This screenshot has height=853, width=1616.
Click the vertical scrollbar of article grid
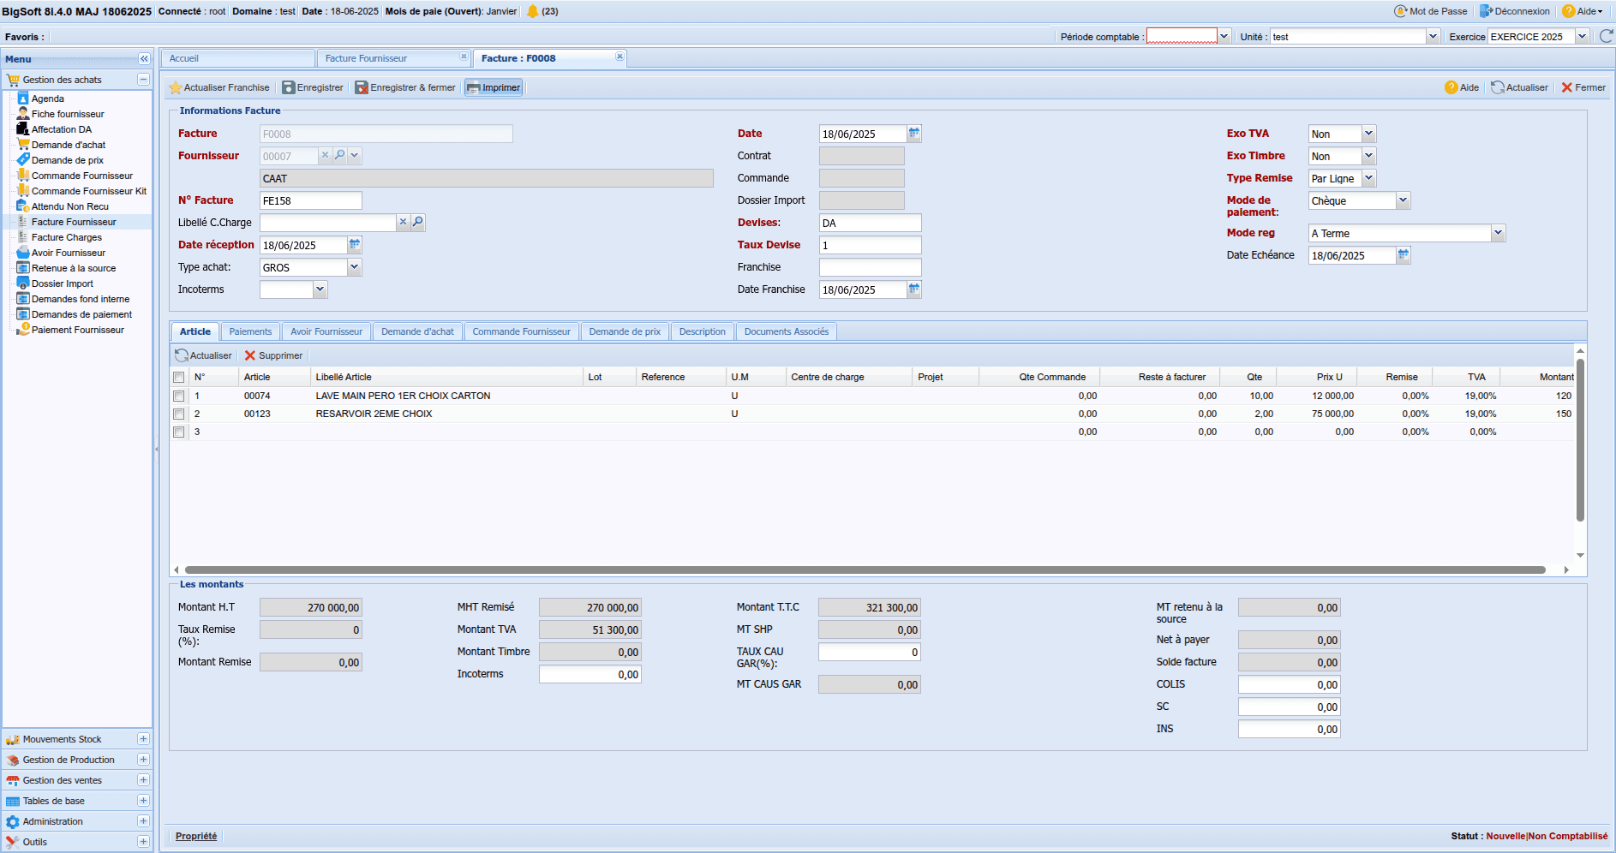(x=1580, y=440)
